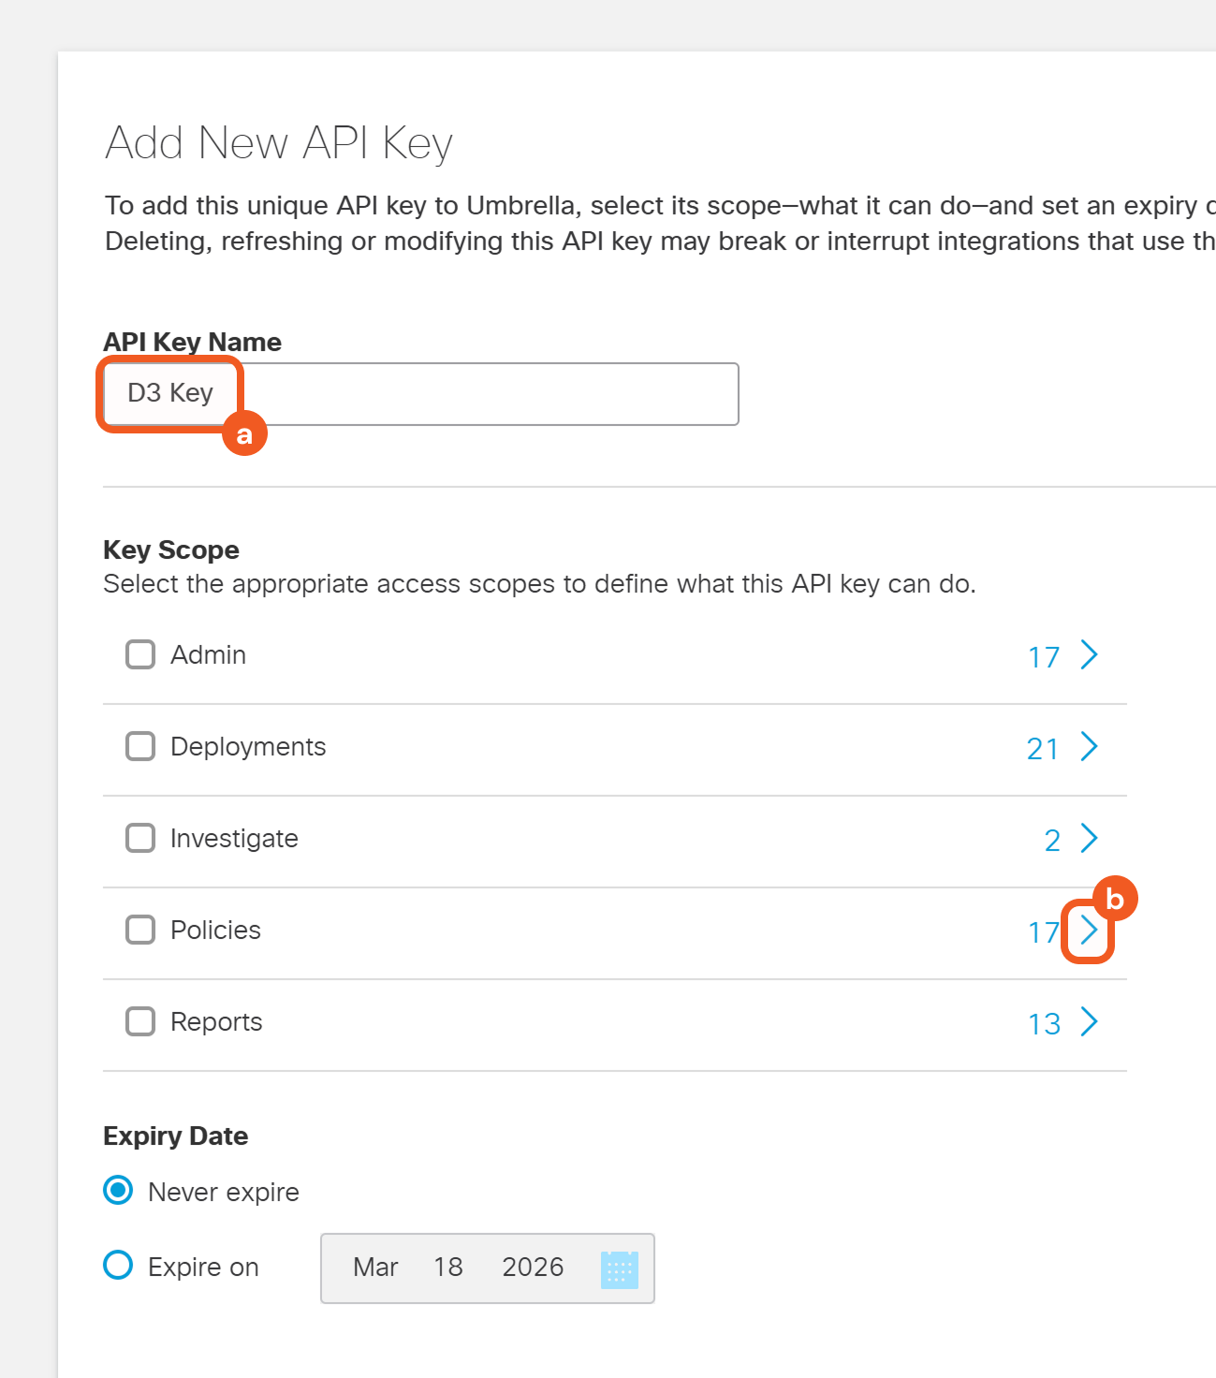Select the Policies scope checkbox

click(x=140, y=931)
